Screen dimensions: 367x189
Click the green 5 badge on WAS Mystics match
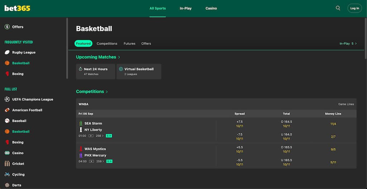[109, 161]
